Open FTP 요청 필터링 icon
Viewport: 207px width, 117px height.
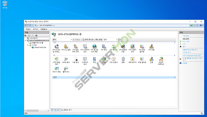(x=142, y=48)
